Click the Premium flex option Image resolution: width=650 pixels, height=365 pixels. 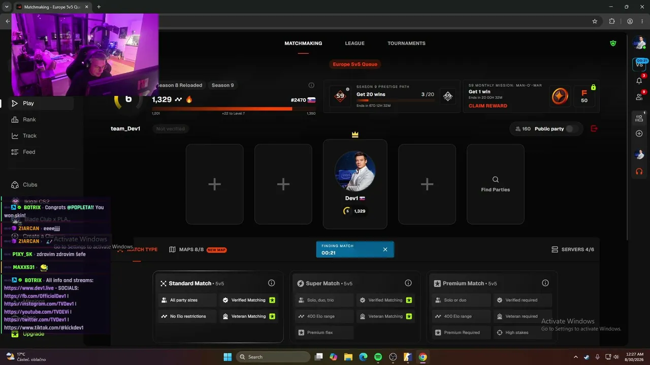point(324,333)
